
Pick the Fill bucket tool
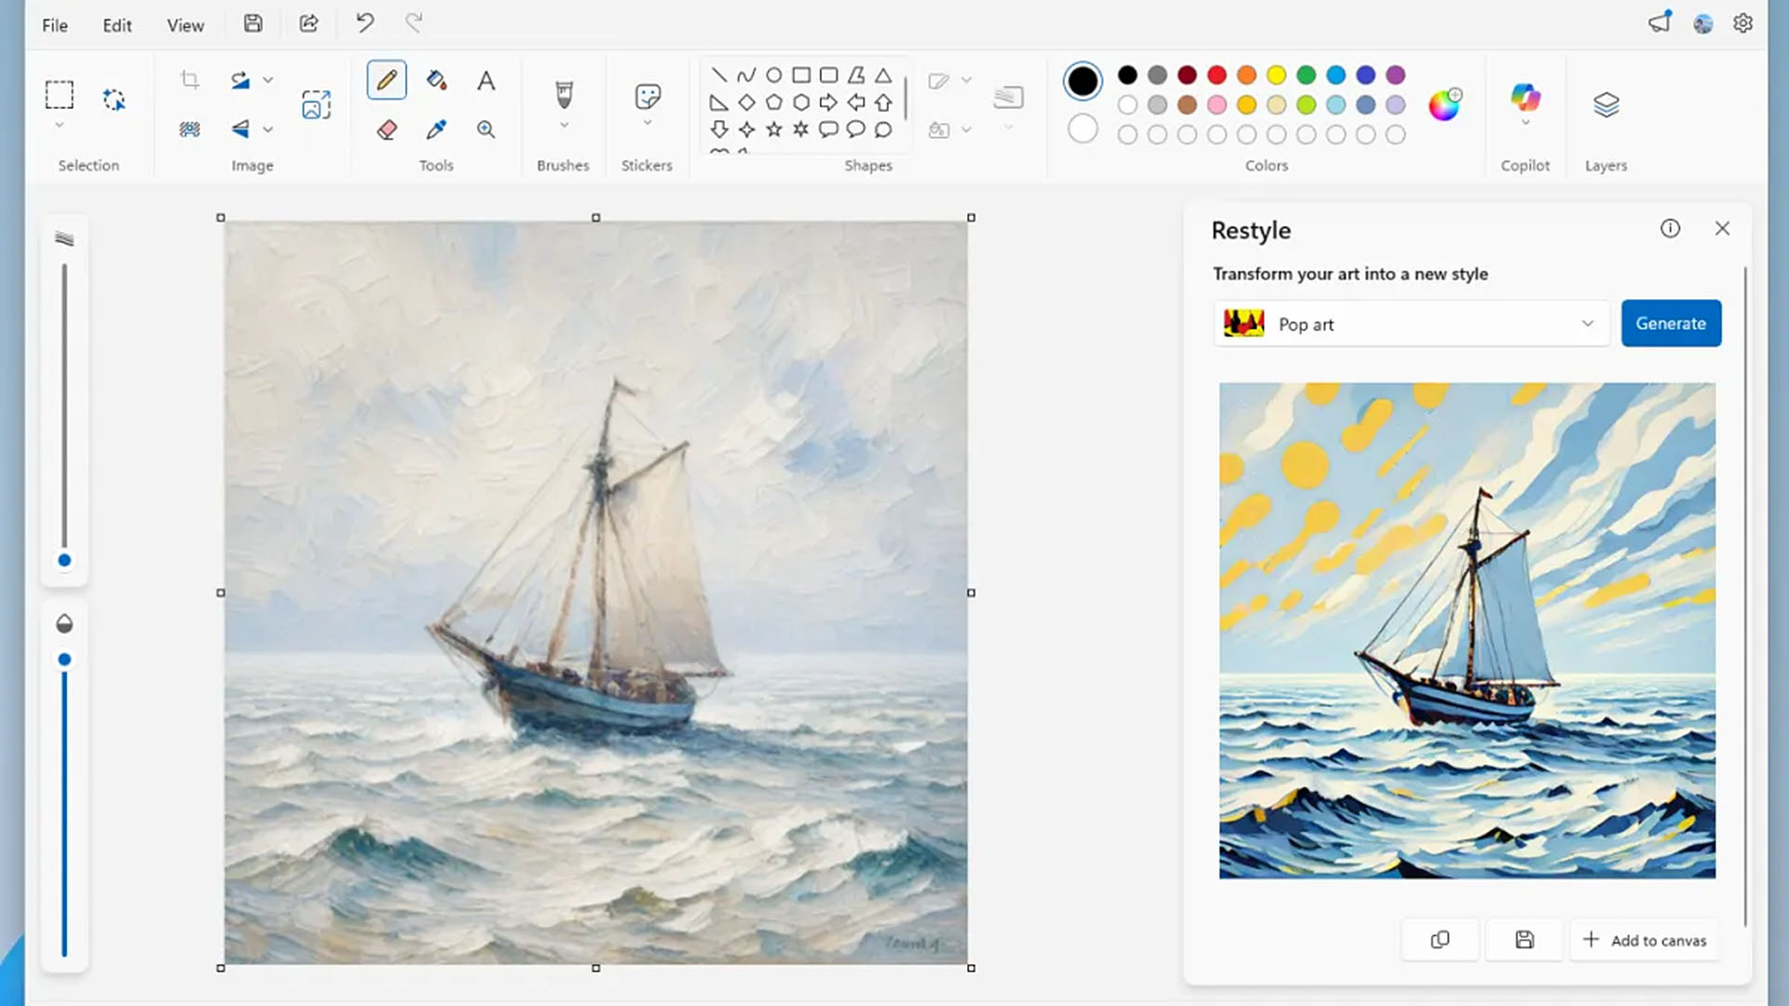(436, 80)
